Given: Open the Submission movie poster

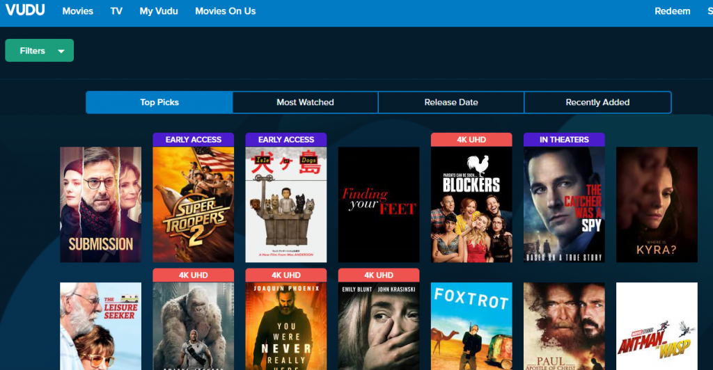Looking at the screenshot, I should (x=100, y=204).
